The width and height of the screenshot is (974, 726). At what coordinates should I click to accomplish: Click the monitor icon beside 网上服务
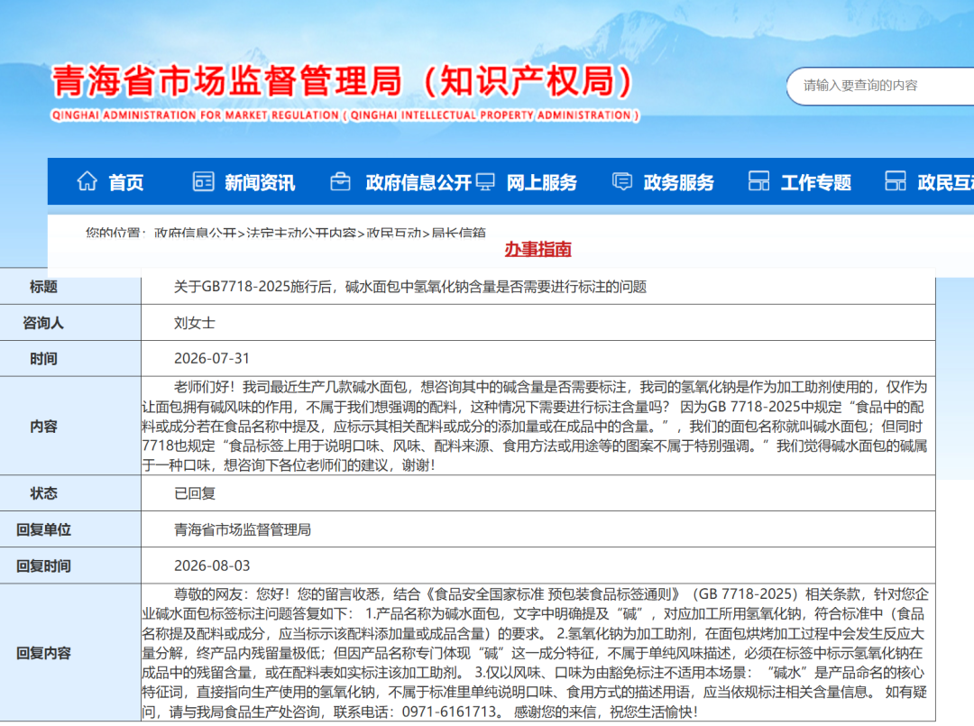(485, 181)
